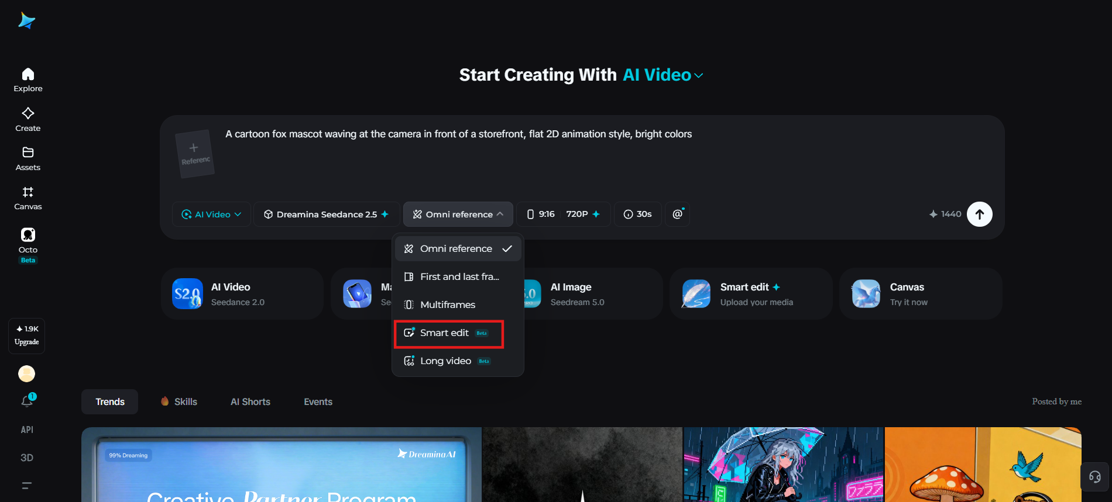Switch to the AI Shorts tab

pos(250,402)
